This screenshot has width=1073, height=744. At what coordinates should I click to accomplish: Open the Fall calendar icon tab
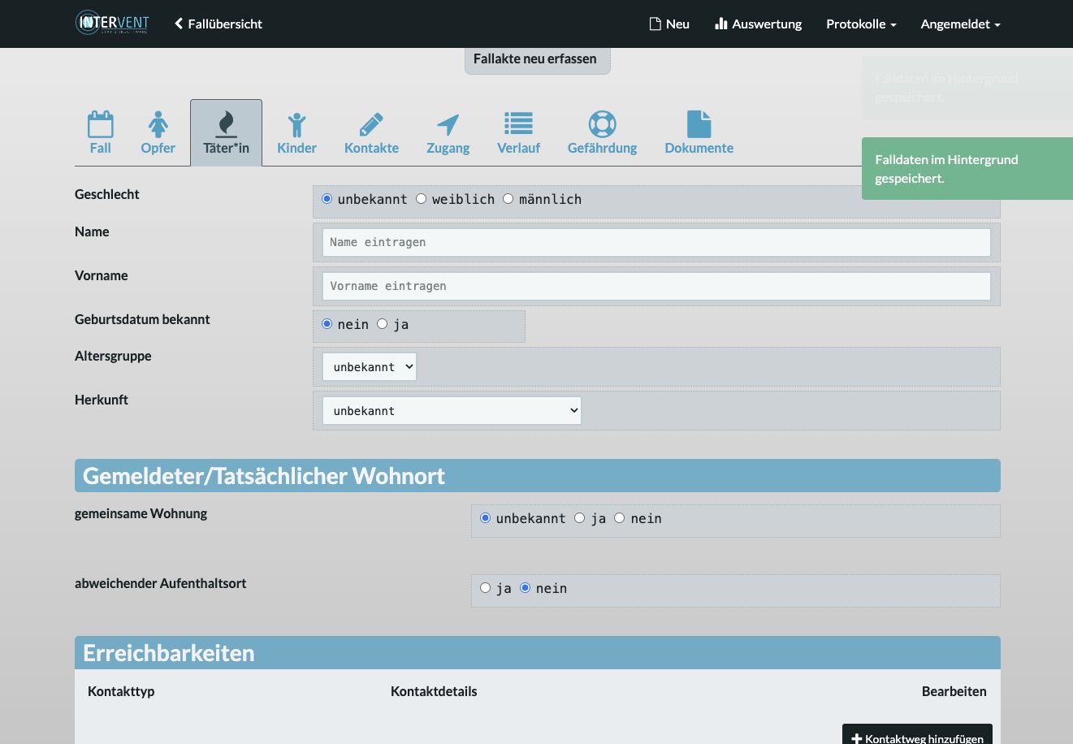(101, 124)
